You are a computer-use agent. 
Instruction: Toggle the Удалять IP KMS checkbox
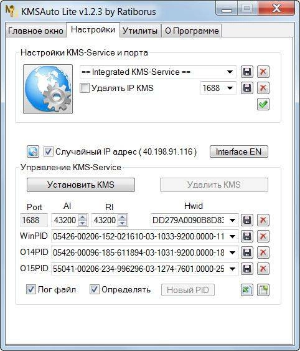[x=85, y=88]
